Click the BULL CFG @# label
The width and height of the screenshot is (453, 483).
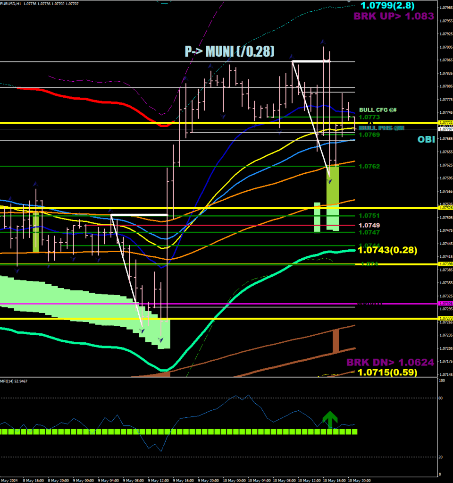coord(377,110)
